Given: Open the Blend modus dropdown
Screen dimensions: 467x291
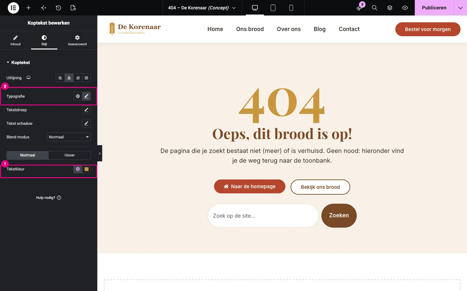Looking at the screenshot, I should [x=69, y=137].
